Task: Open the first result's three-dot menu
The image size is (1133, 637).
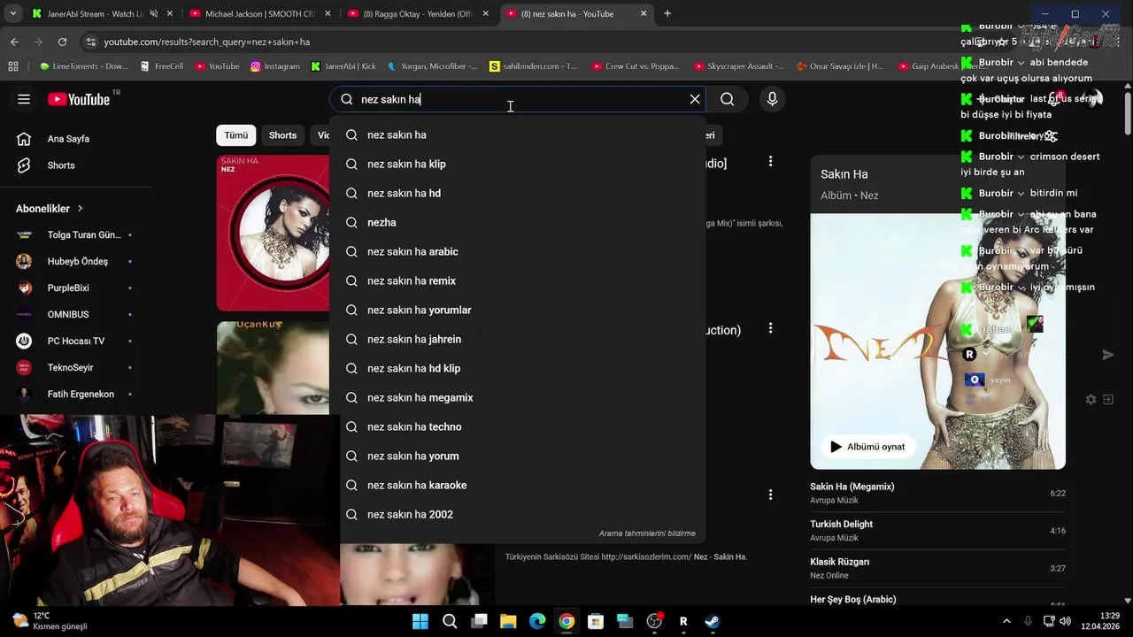Action: [x=770, y=161]
